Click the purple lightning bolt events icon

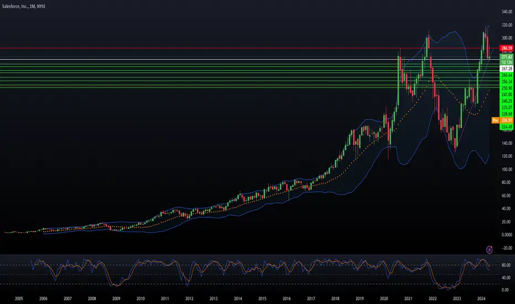coord(490,250)
